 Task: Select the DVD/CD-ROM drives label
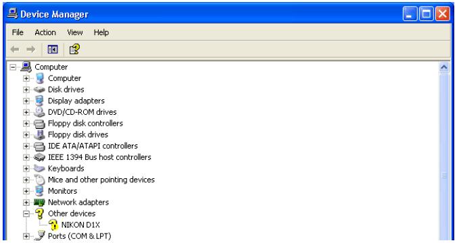click(x=82, y=112)
